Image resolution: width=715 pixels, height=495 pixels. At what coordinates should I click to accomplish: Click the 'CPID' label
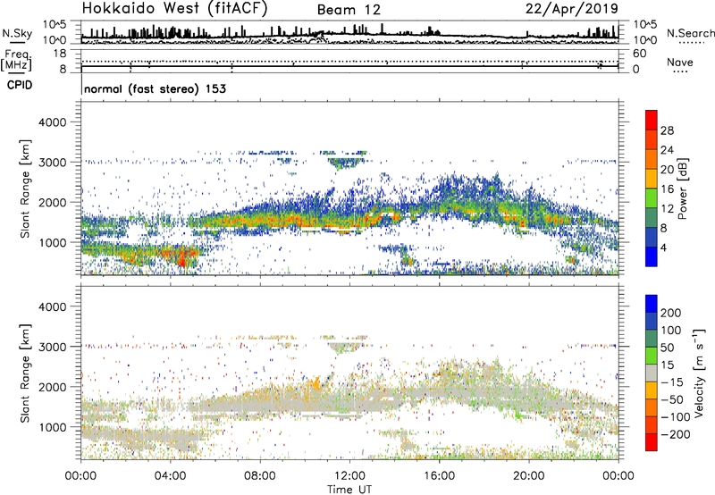point(19,85)
